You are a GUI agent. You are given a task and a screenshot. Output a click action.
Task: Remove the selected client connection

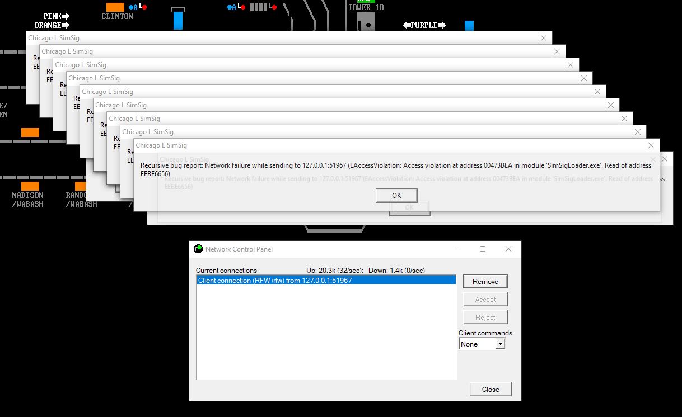tap(485, 281)
